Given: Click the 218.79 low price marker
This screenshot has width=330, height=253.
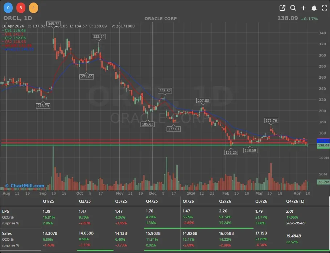Looking at the screenshot, I should 43,106.
